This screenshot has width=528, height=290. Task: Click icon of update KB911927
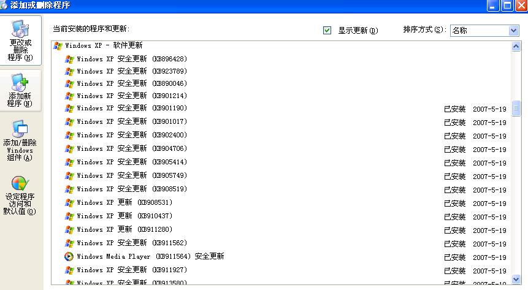(69, 270)
